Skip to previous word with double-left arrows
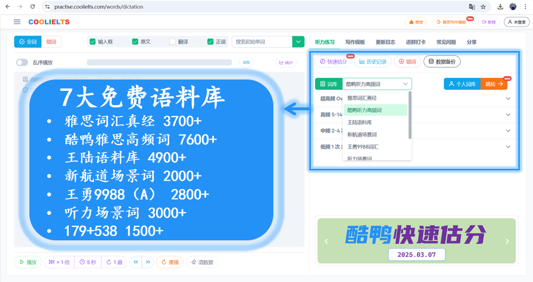 tap(136, 262)
